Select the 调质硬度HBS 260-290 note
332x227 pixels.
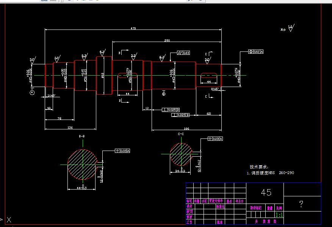(270, 173)
